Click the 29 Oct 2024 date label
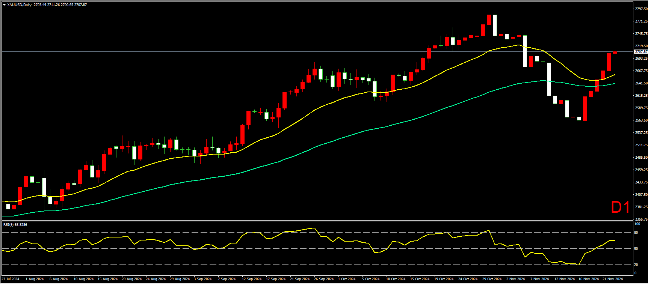Screen dimensions: 648x284 point(492,279)
